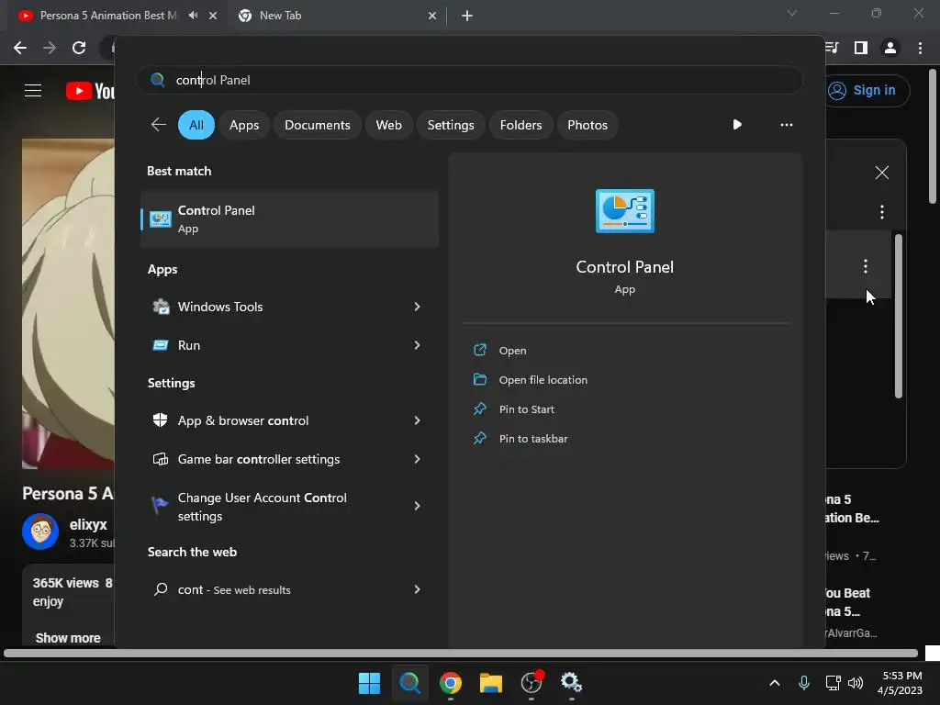
Task: Expand Run result chevron
Action: point(417,345)
